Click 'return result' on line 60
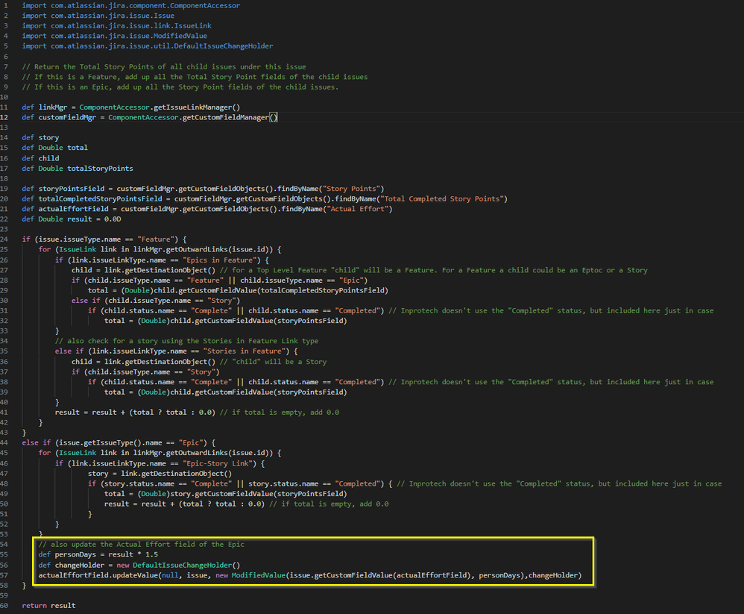744x614 pixels. tap(49, 606)
